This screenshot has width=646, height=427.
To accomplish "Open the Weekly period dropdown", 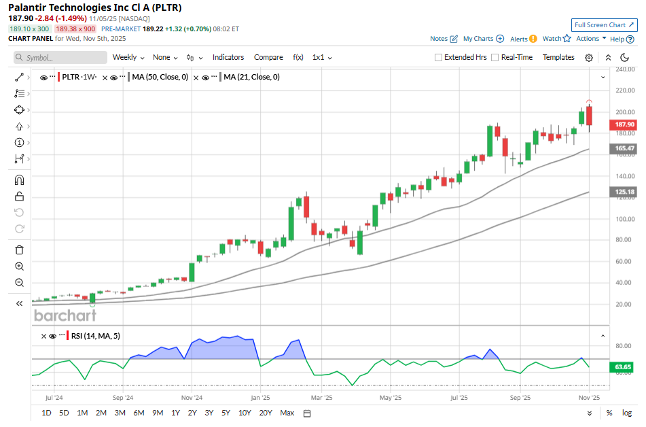I will [x=128, y=58].
